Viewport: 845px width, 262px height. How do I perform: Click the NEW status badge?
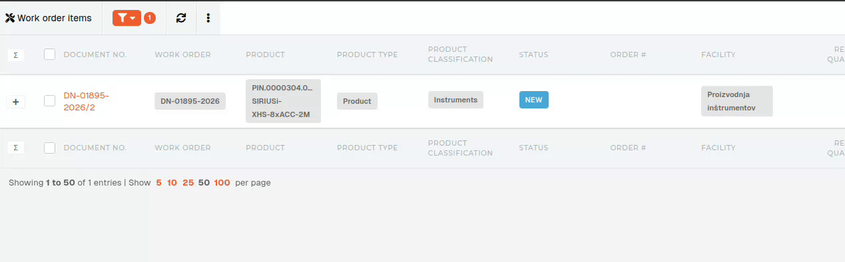coord(533,100)
